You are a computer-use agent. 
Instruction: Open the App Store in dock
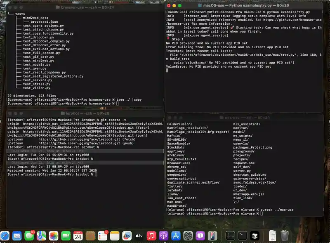176,236
